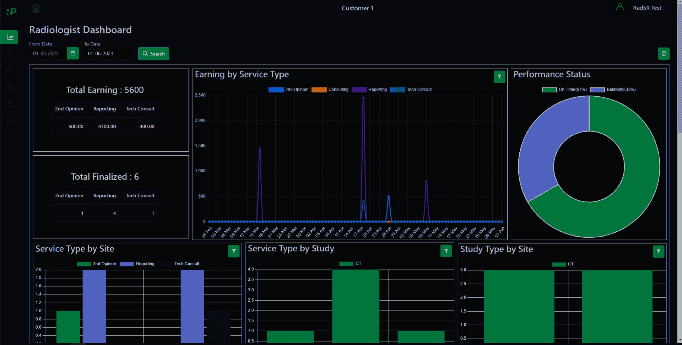Open the PDF document sidebar icon
This screenshot has height=345, width=682.
pyautogui.click(x=10, y=120)
